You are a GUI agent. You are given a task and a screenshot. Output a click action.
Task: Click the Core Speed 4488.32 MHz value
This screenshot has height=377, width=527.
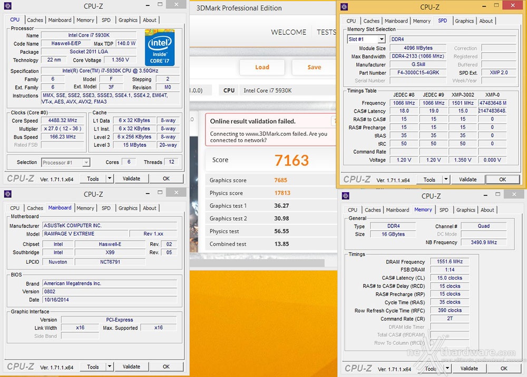coord(63,120)
